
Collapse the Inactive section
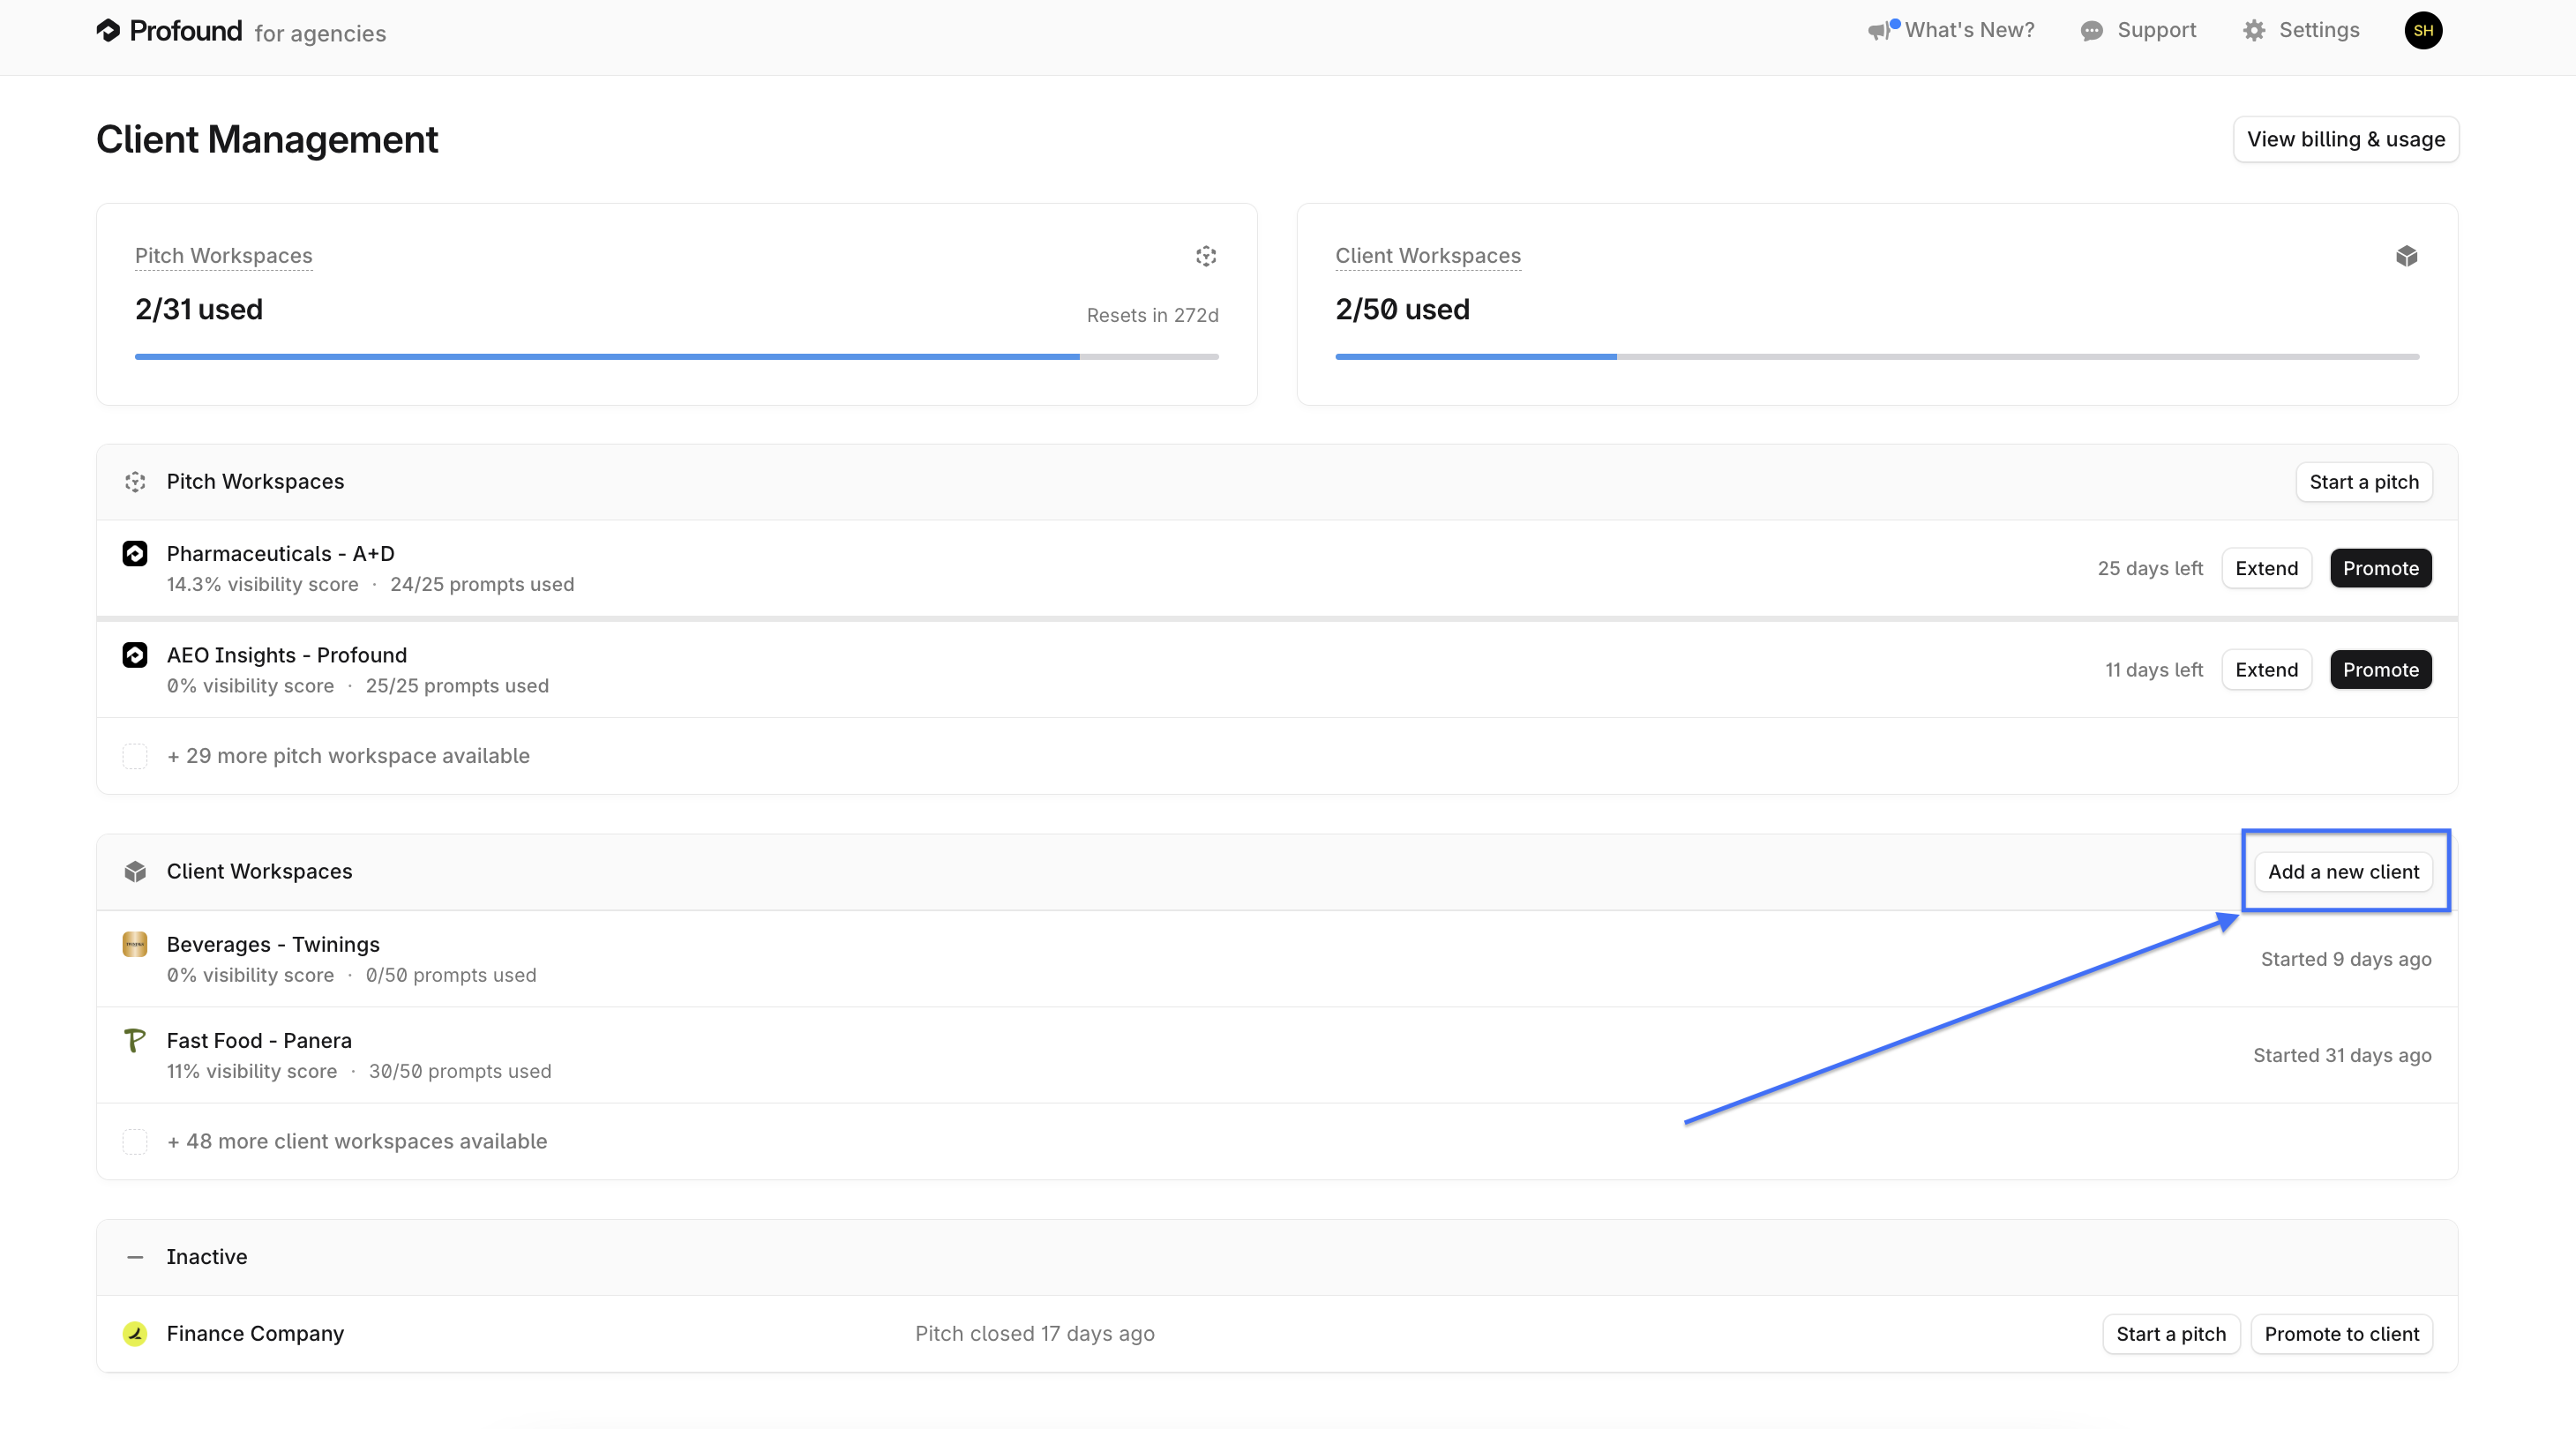tap(135, 1257)
